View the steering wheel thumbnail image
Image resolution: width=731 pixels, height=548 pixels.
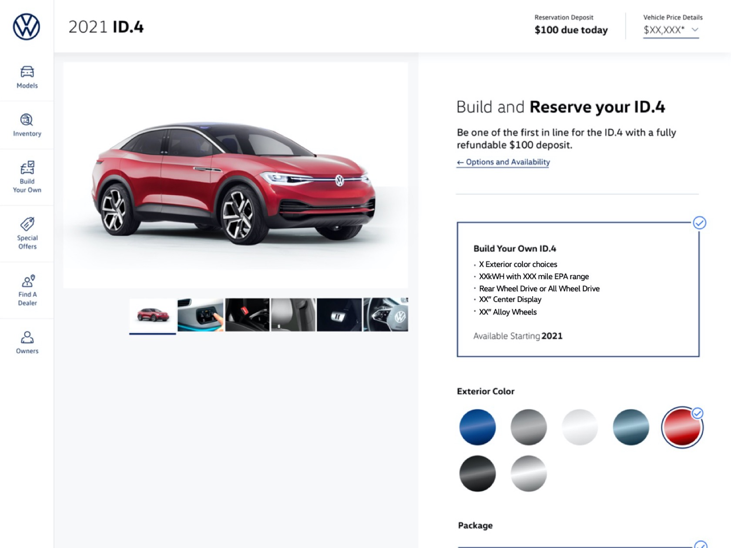pos(386,314)
